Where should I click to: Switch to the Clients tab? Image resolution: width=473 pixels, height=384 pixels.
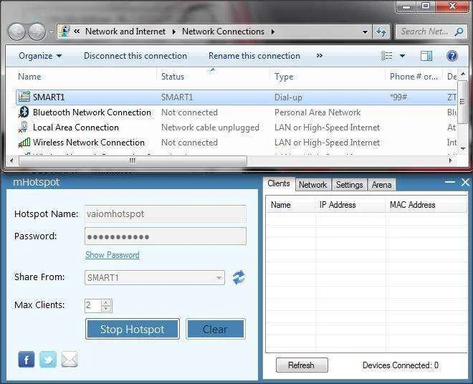click(279, 183)
